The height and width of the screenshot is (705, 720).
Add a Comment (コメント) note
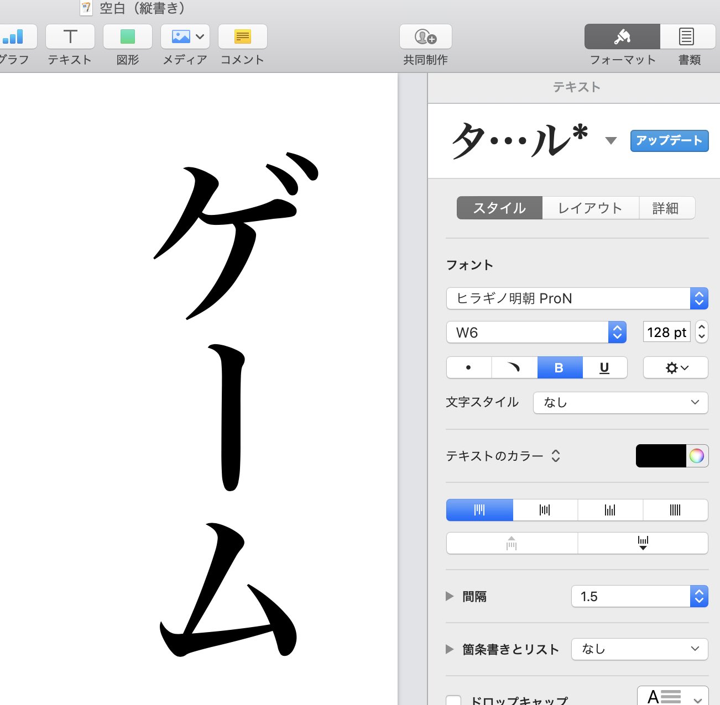[243, 37]
